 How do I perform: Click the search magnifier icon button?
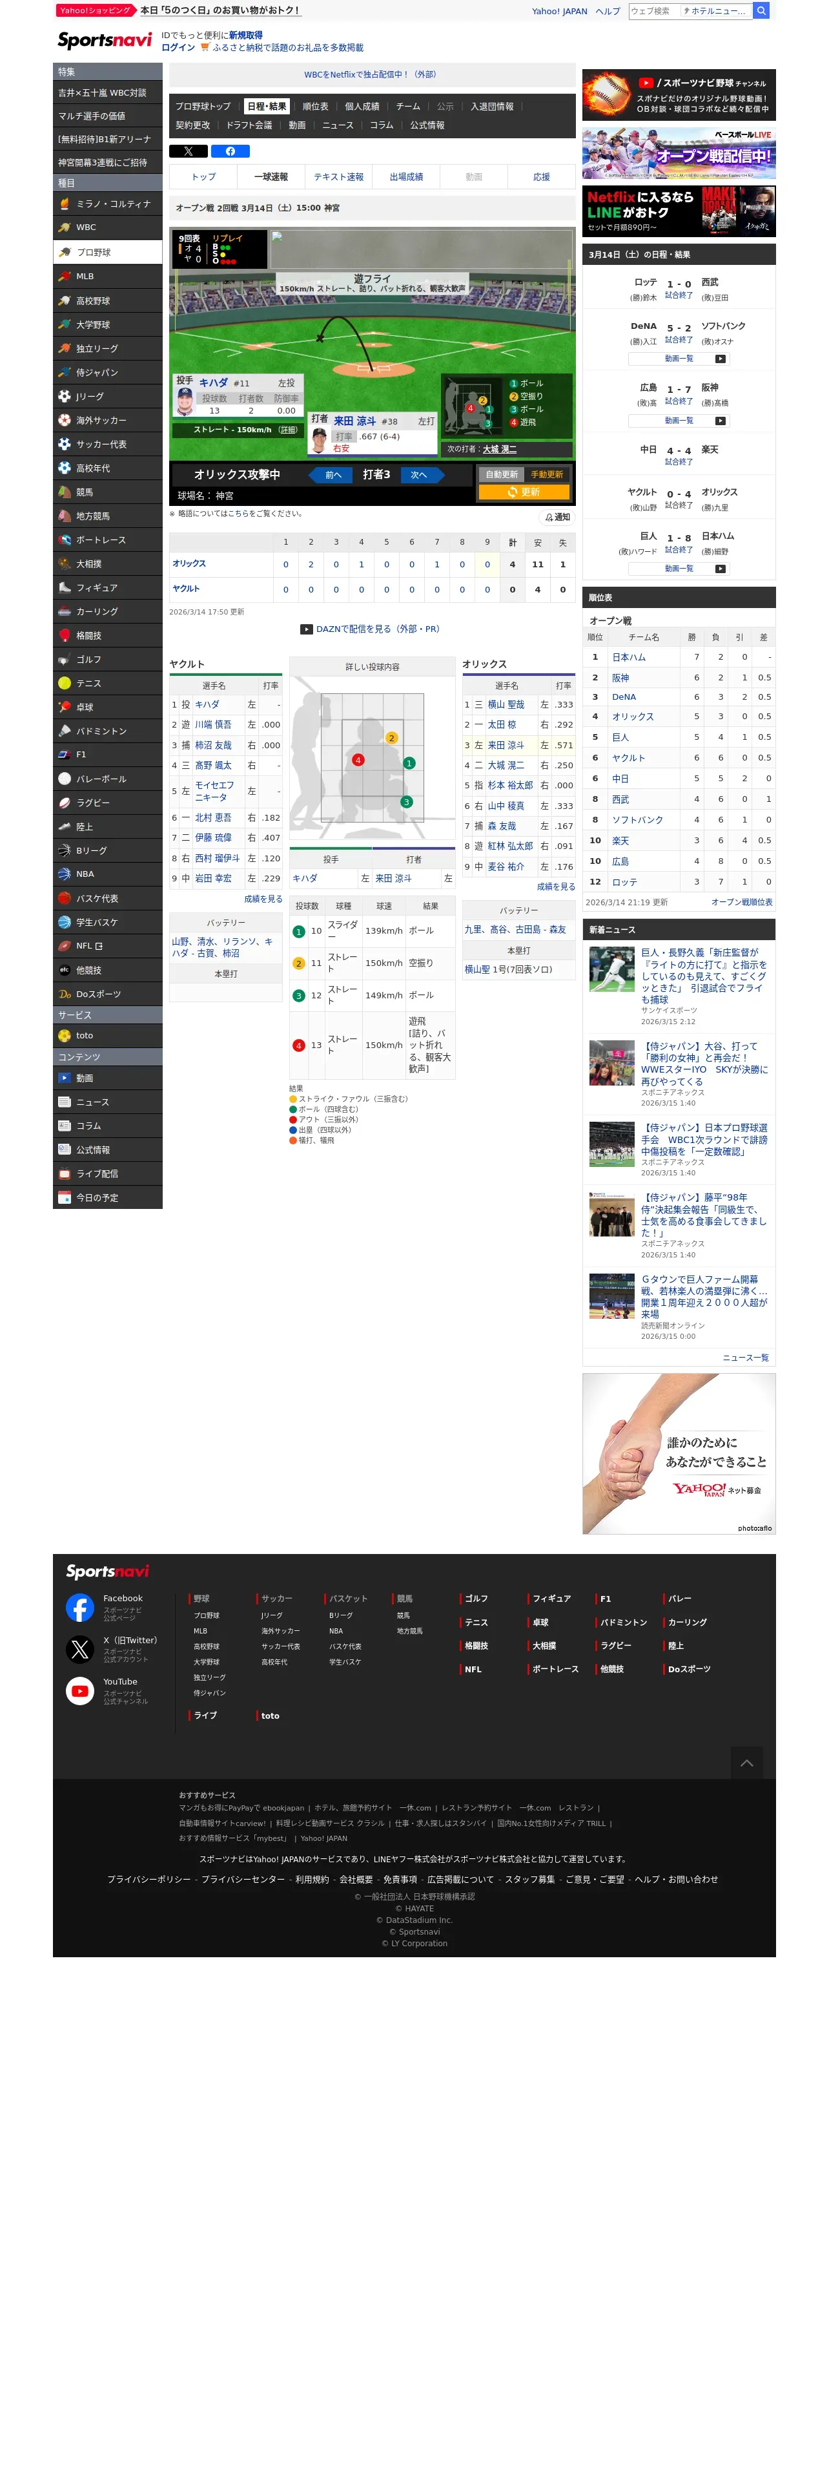click(x=761, y=10)
